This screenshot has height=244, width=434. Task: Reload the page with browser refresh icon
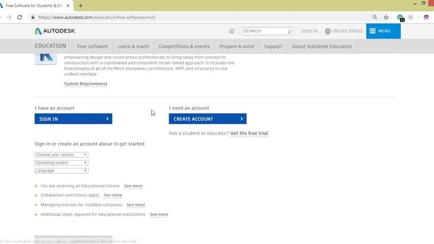pos(20,17)
